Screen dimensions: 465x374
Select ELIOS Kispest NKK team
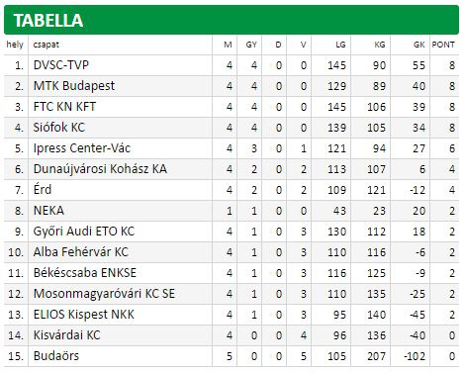[x=84, y=315]
